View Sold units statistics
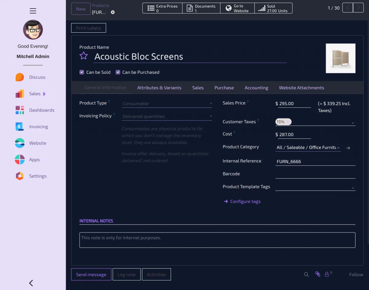Screen dimensions: 369x290 (273, 8)
